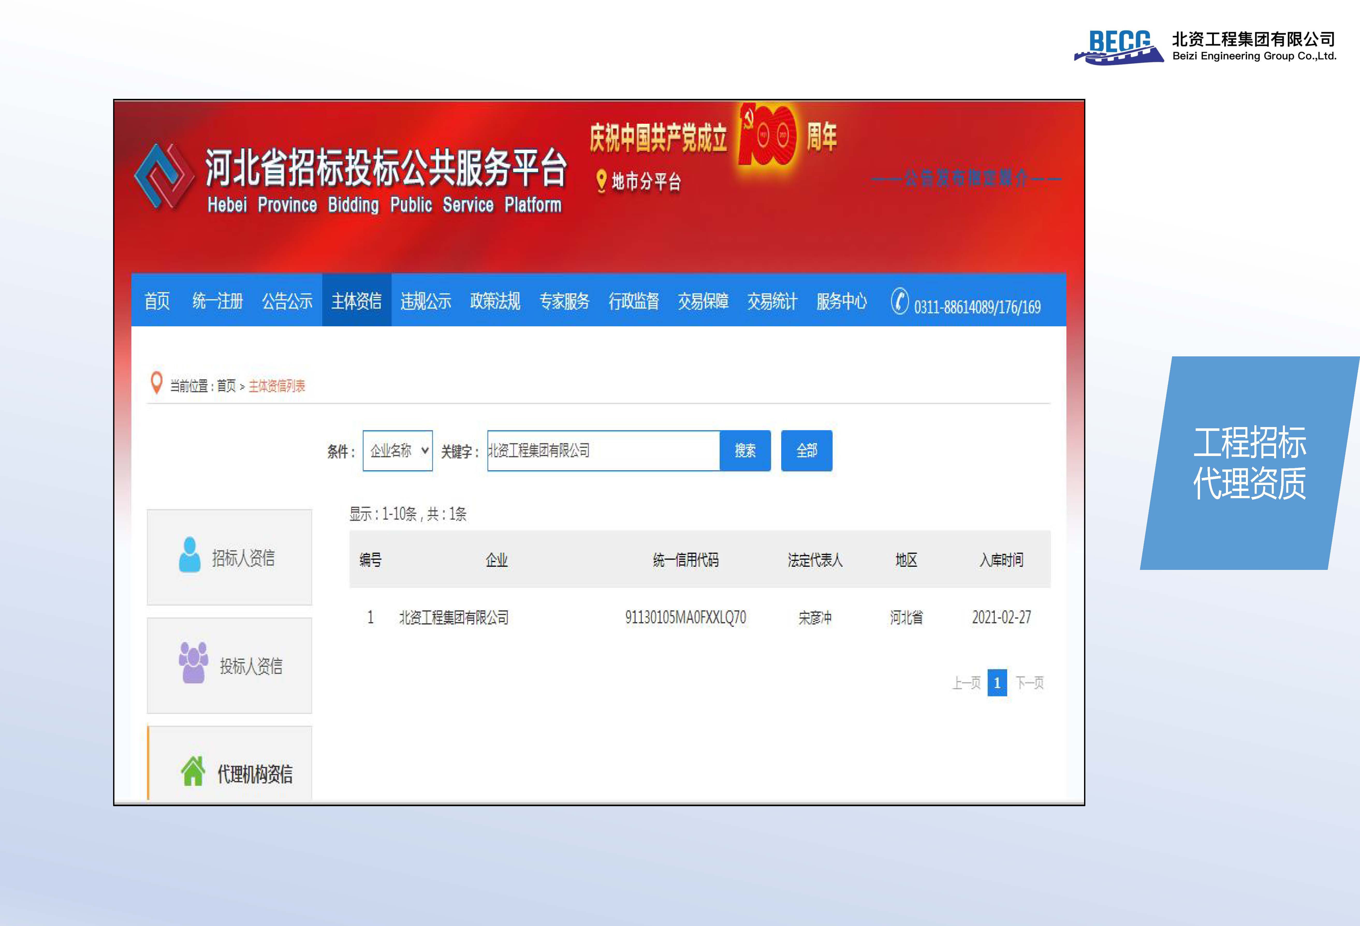Open the 交易统计 nav tab
Screen dimensions: 1360x926
[772, 301]
